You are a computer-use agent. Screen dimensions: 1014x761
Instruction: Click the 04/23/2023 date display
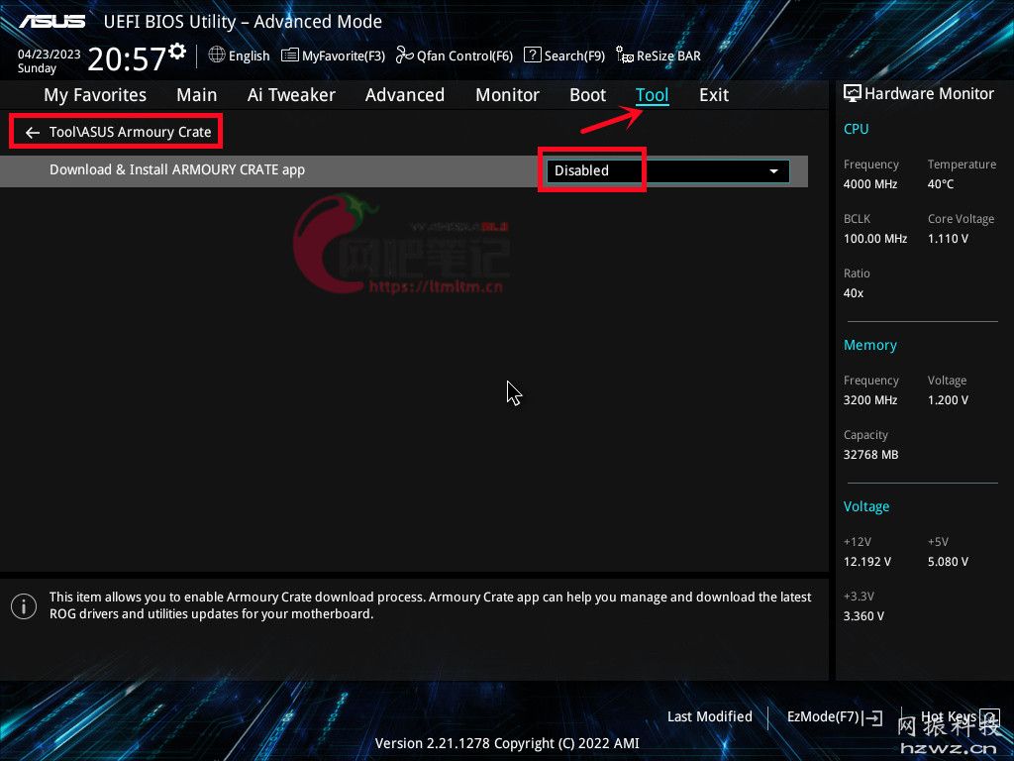[x=50, y=54]
